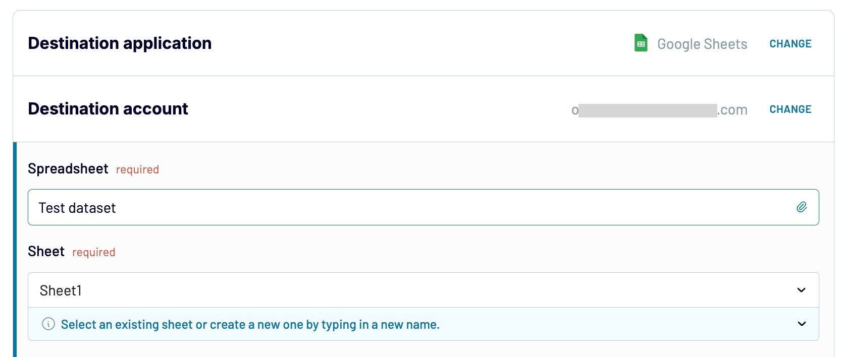Click the info circle icon in hint
The image size is (843, 357).
pos(48,324)
